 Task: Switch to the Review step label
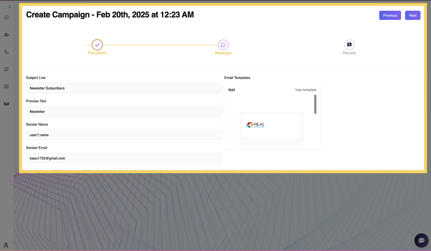[349, 53]
